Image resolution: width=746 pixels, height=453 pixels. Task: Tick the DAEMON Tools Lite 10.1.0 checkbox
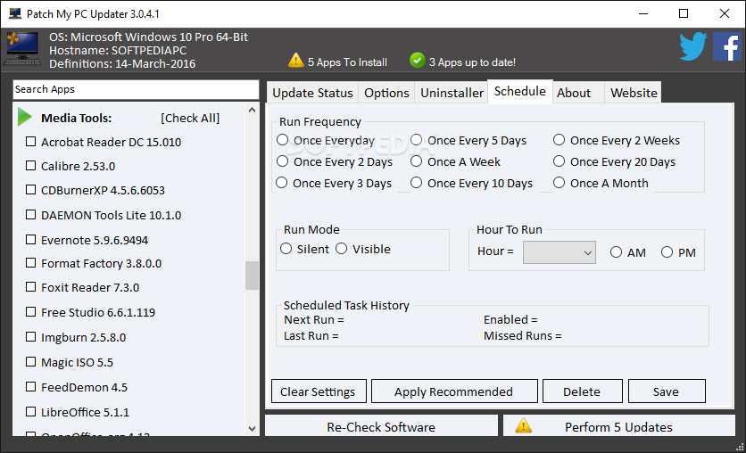point(30,214)
